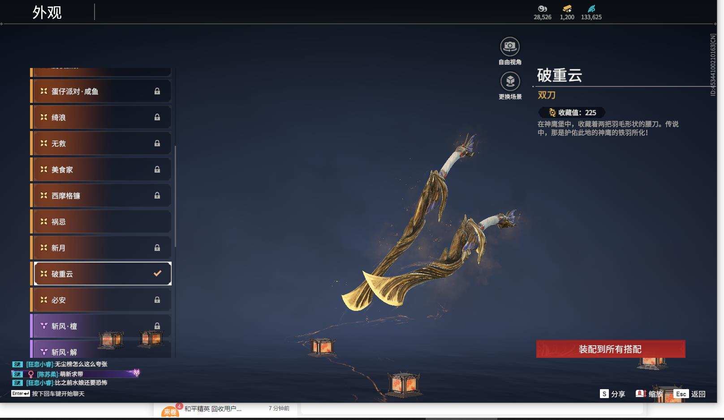Screen dimensions: 724x420
Task: Click the lock icon on 蛋仔派对·咸鱼
Action: pos(157,91)
